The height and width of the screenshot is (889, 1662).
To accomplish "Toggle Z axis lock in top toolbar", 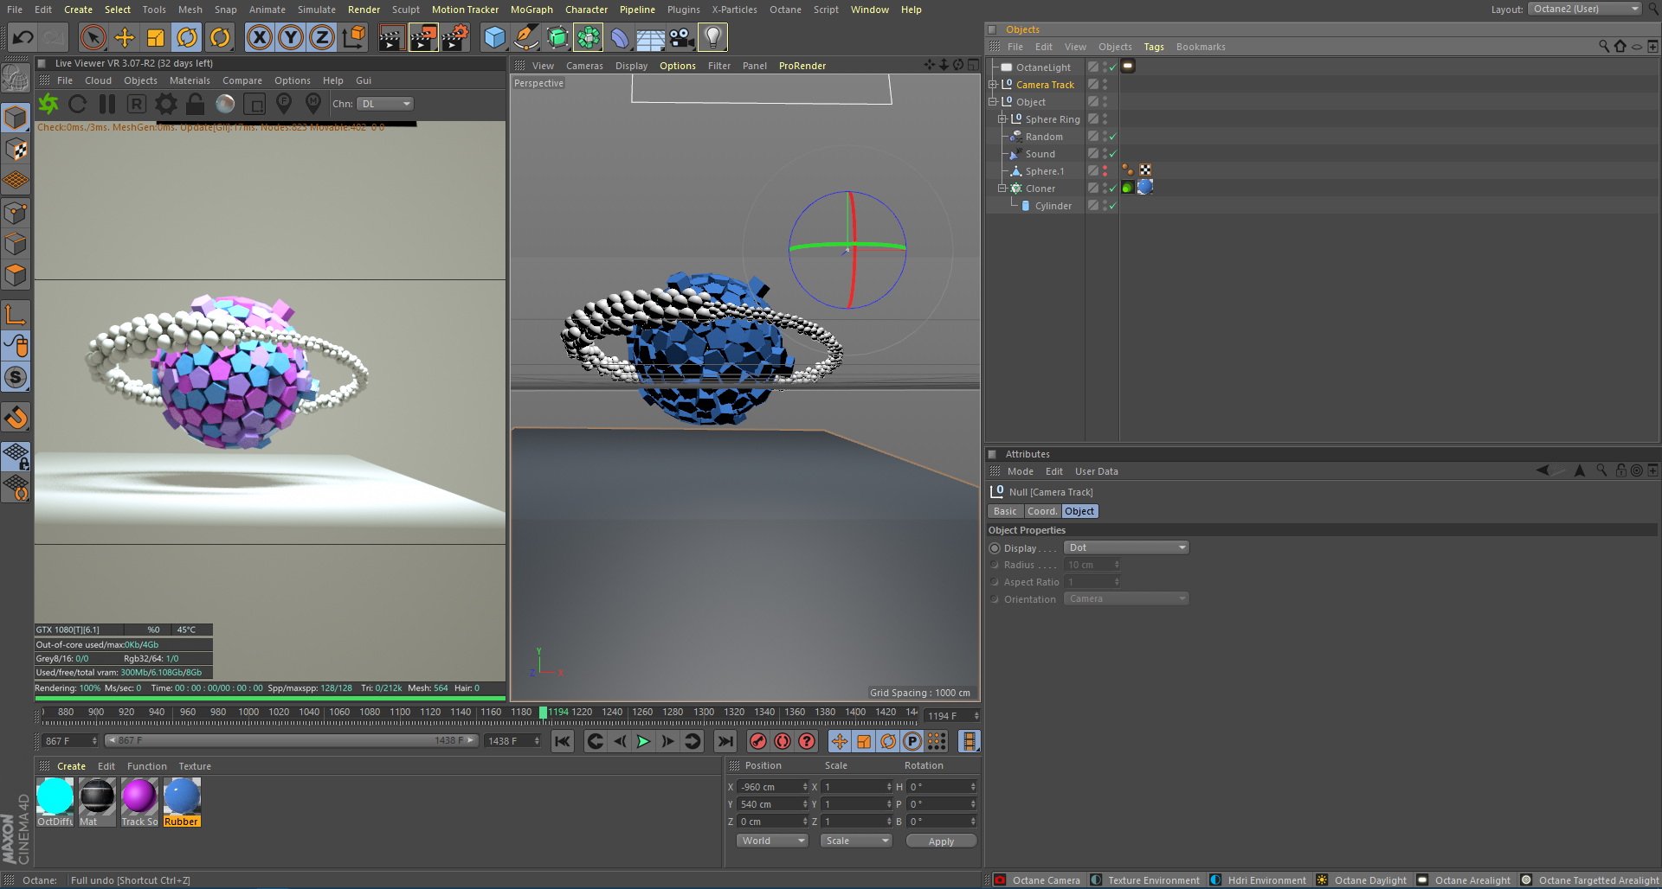I will pos(322,37).
